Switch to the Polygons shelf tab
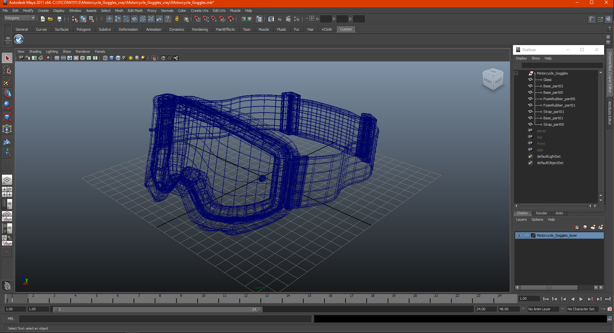This screenshot has height=333, width=614. point(83,29)
